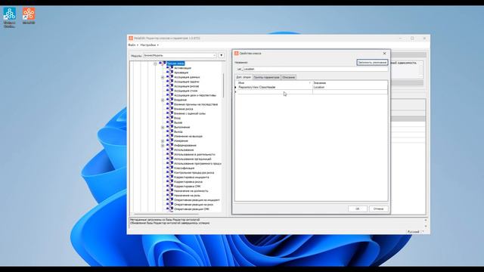Click the icon beside Влияние причины на последствие
This screenshot has height=272, width=484.
(x=170, y=104)
